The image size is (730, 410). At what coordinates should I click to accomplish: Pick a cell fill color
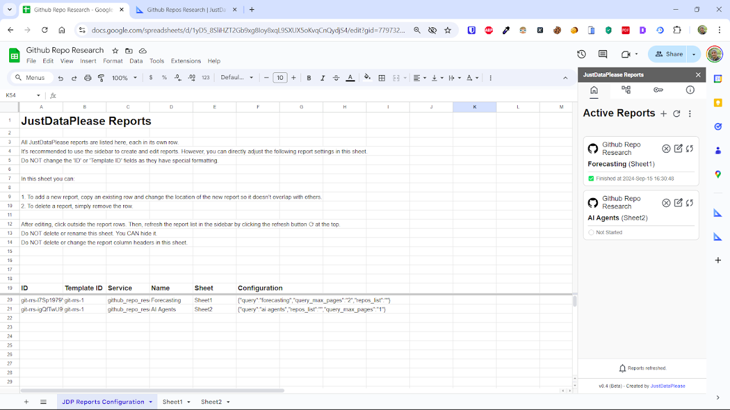367,78
